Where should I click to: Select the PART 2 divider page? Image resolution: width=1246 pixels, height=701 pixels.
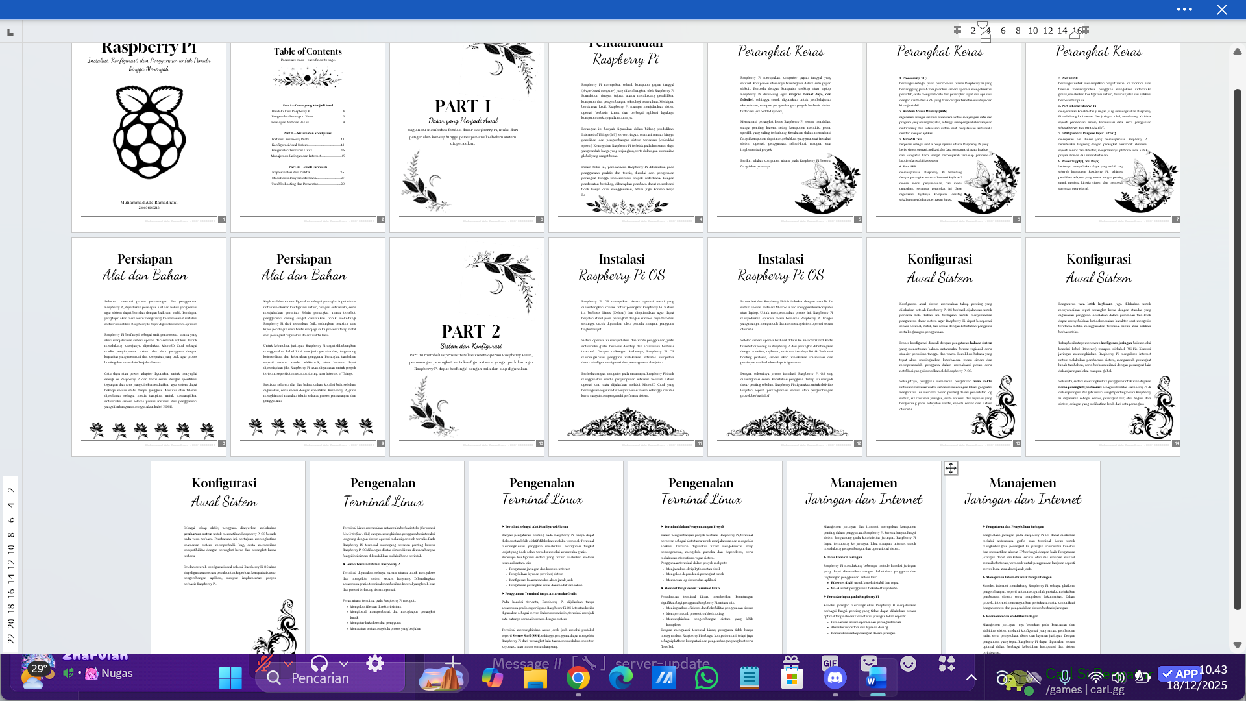[467, 347]
